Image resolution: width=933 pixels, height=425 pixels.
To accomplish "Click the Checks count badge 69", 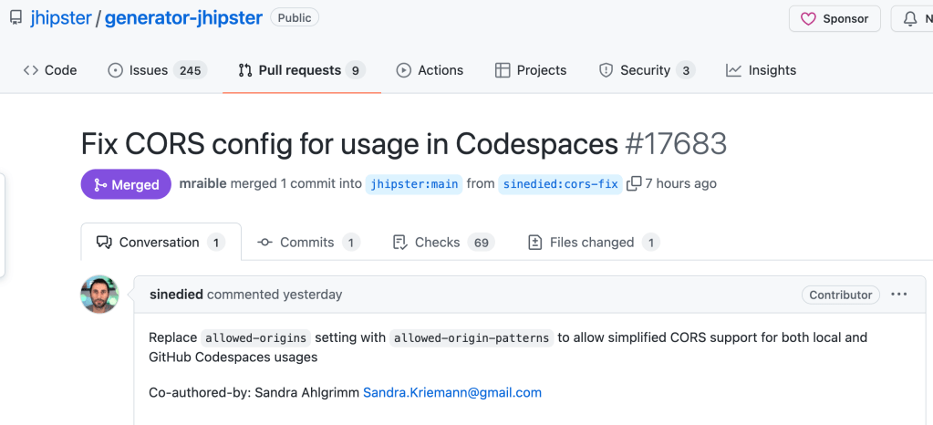I will point(482,243).
